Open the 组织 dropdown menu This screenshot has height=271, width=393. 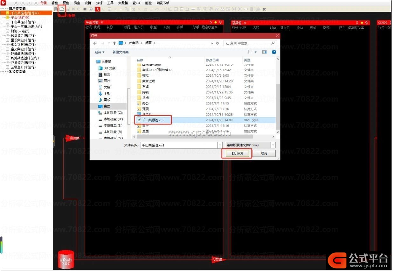[100, 52]
